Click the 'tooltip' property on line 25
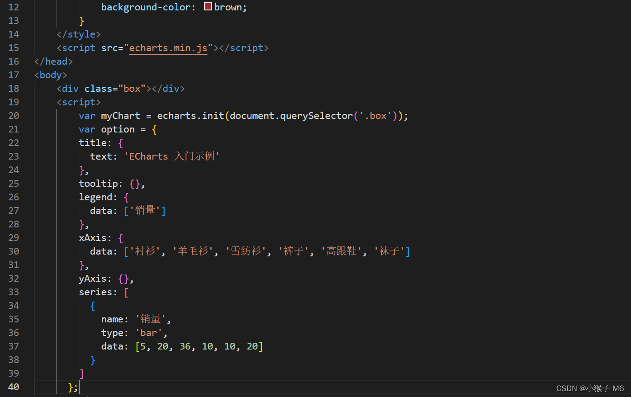 pos(98,184)
